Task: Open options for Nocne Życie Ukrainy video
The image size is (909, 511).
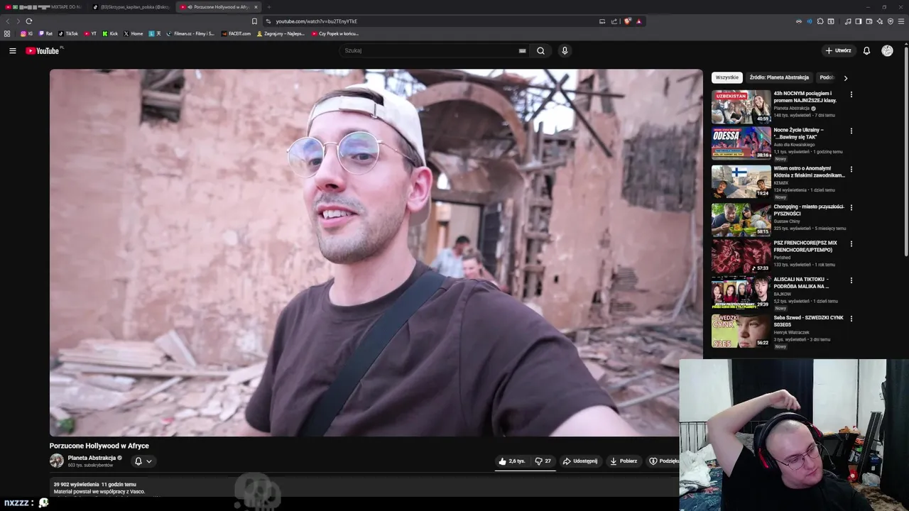Action: point(851,131)
